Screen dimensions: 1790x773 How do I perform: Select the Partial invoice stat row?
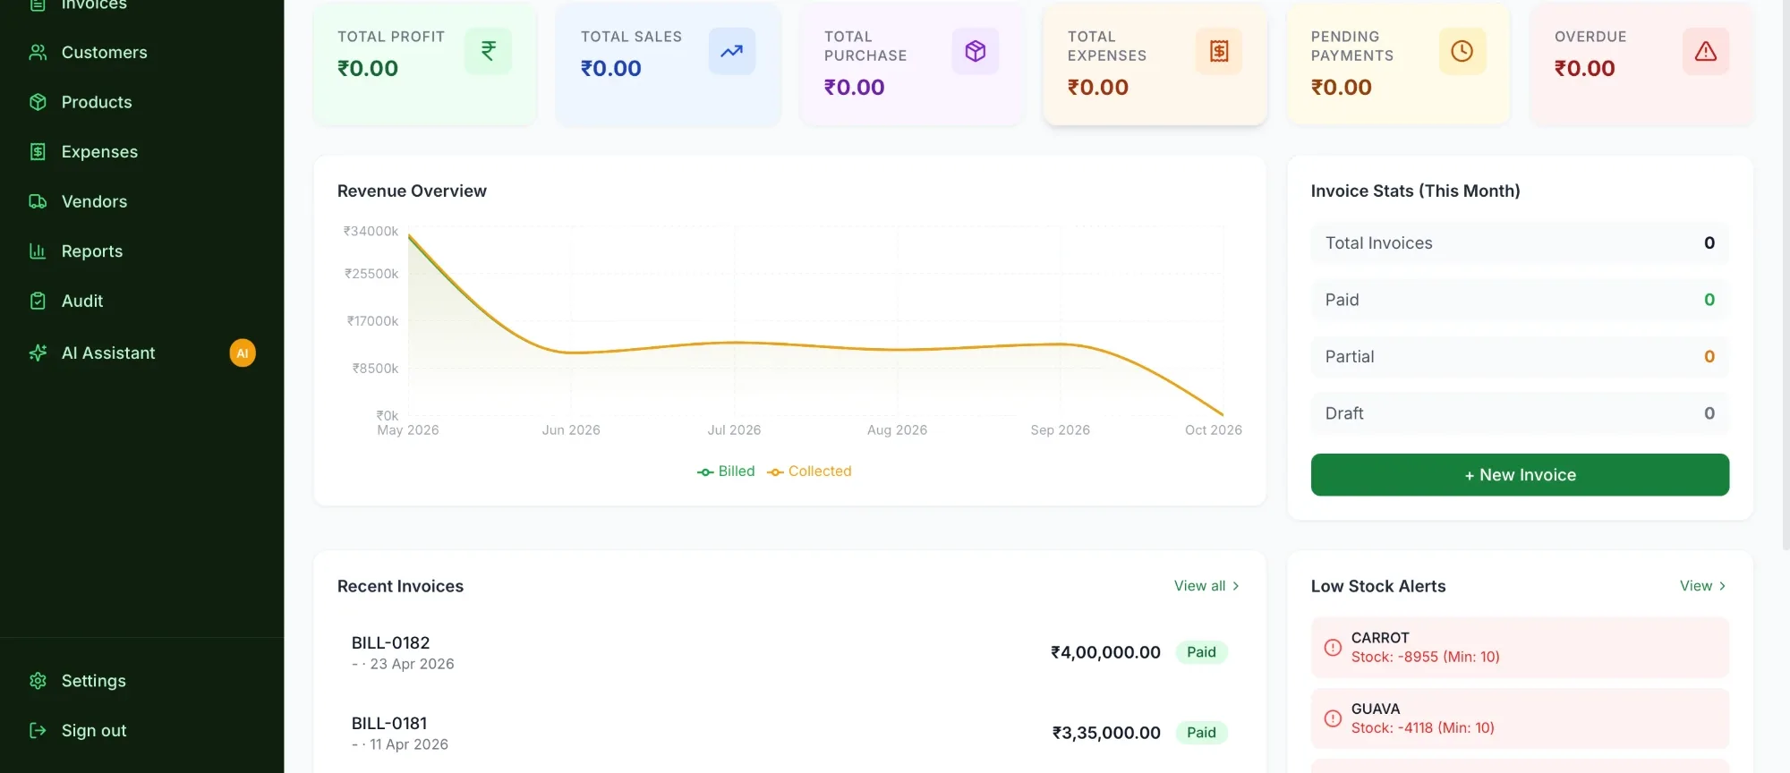(1520, 357)
